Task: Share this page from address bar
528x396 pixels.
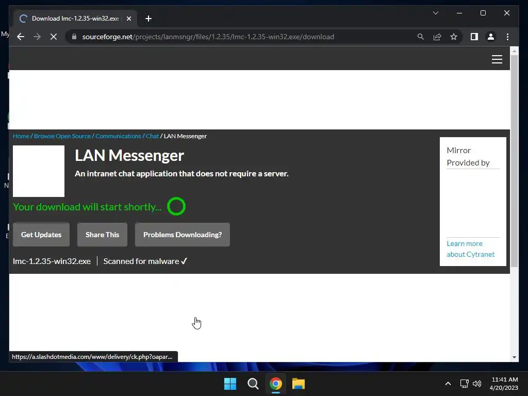Action: (x=437, y=37)
